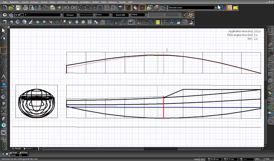Image resolution: width=274 pixels, height=161 pixels.
Task: Click the Cut (scissors) icon
Action: (39, 8)
